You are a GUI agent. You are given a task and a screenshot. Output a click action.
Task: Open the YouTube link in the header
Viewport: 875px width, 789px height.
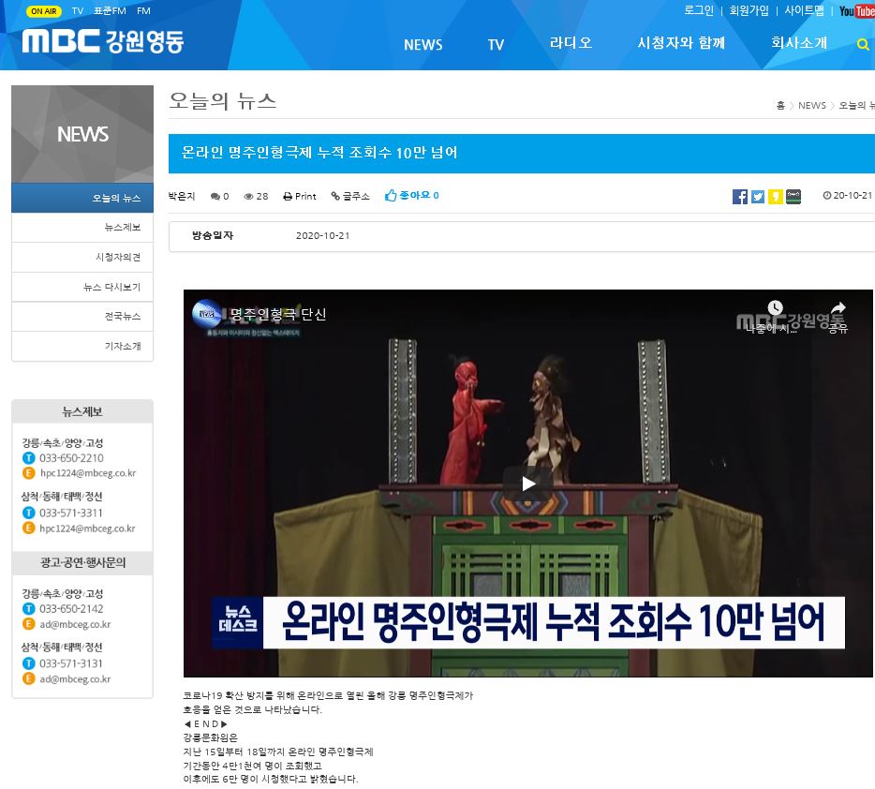[856, 10]
